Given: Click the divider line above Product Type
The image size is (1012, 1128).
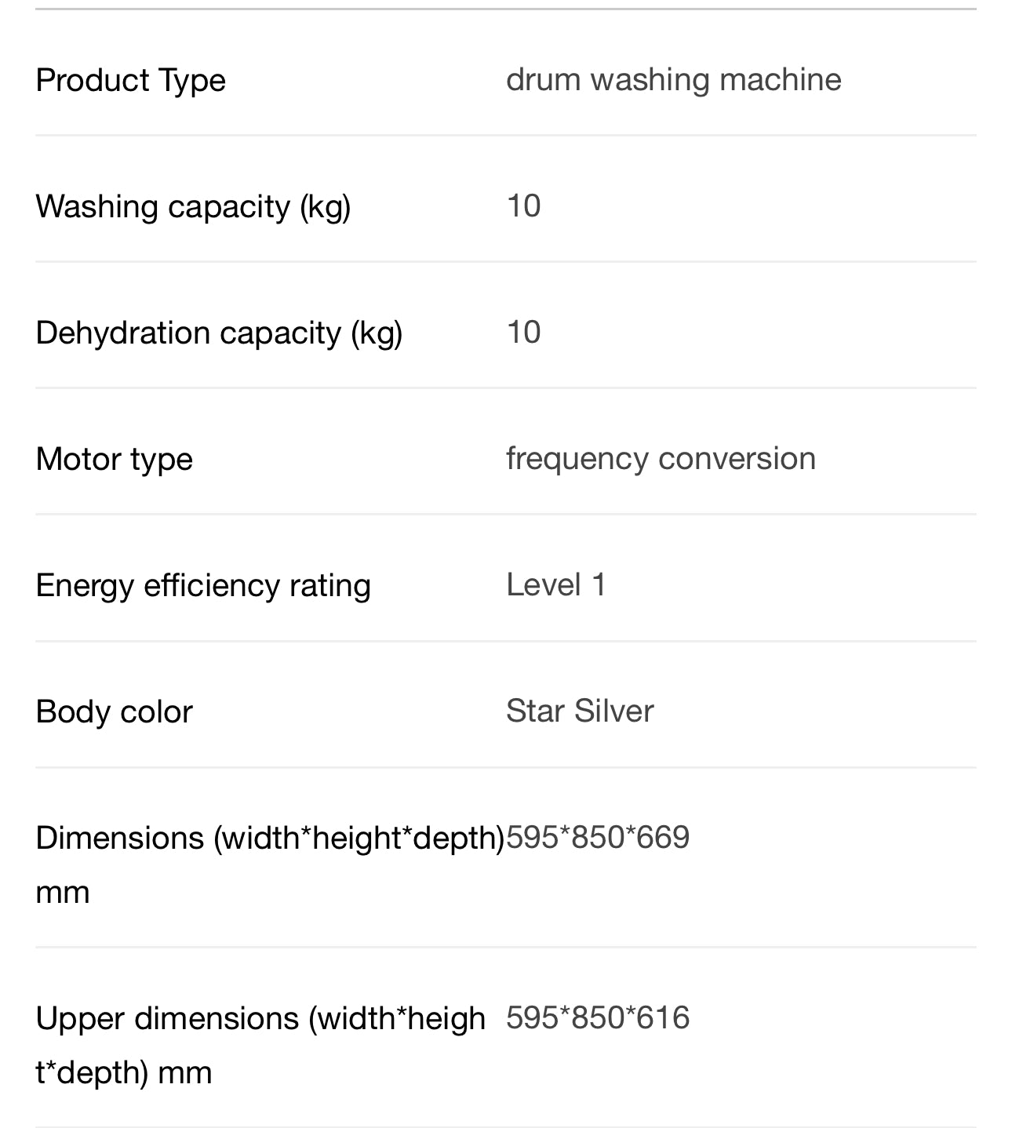Looking at the screenshot, I should click(x=506, y=9).
